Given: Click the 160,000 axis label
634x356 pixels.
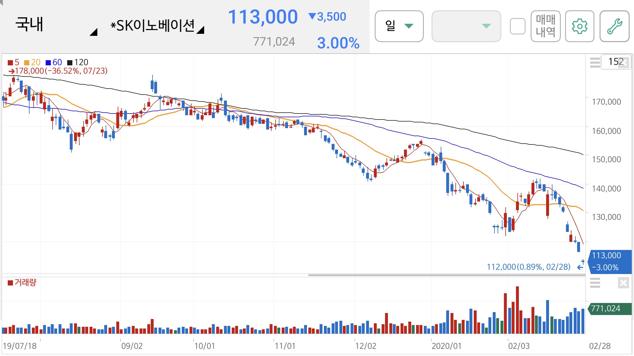Looking at the screenshot, I should (x=606, y=131).
